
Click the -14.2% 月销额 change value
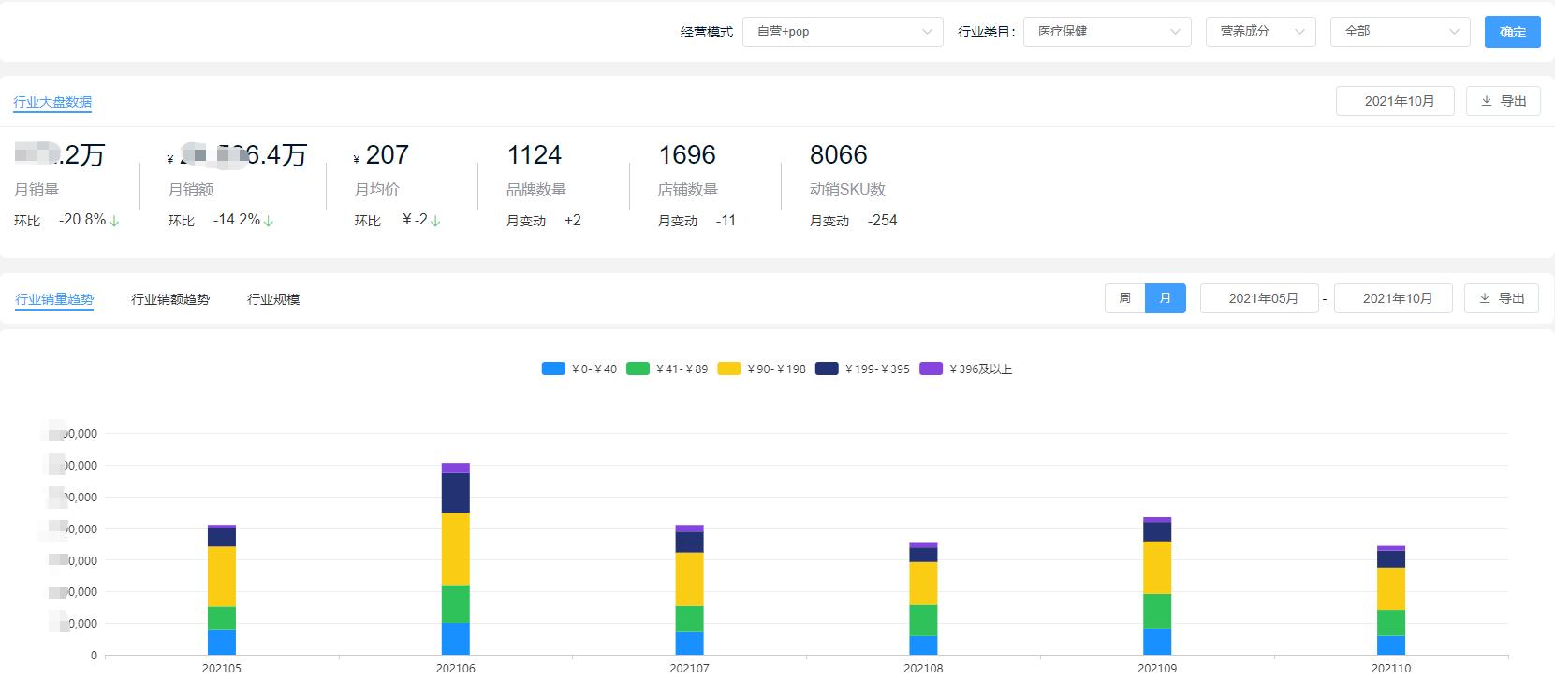[237, 220]
